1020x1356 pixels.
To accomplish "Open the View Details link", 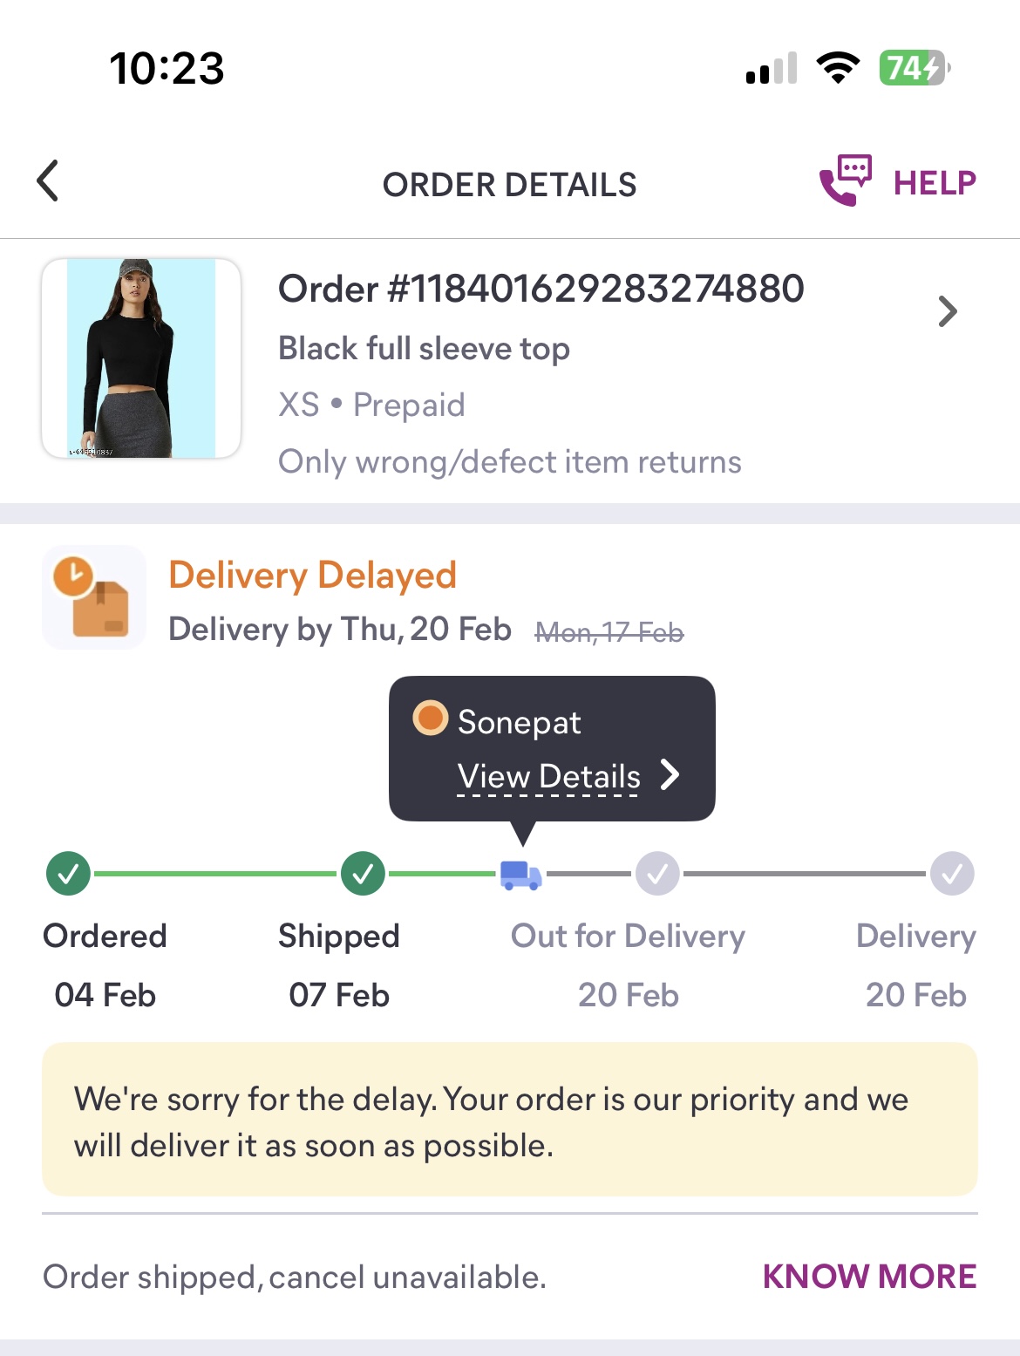I will coord(549,776).
